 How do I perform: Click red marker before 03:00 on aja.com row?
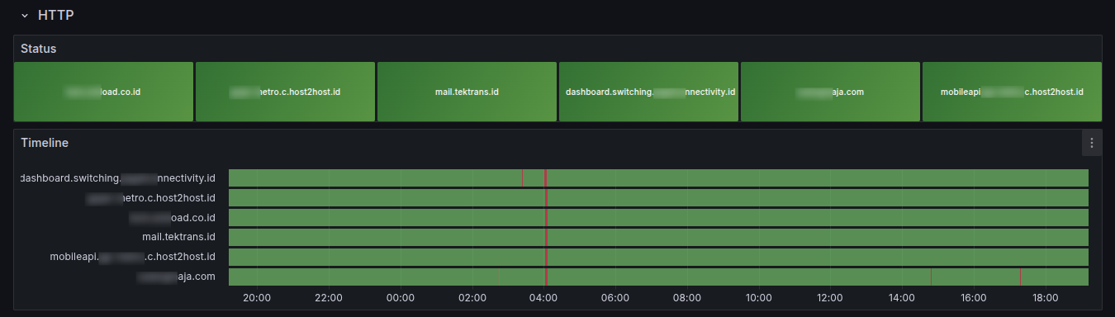point(499,277)
